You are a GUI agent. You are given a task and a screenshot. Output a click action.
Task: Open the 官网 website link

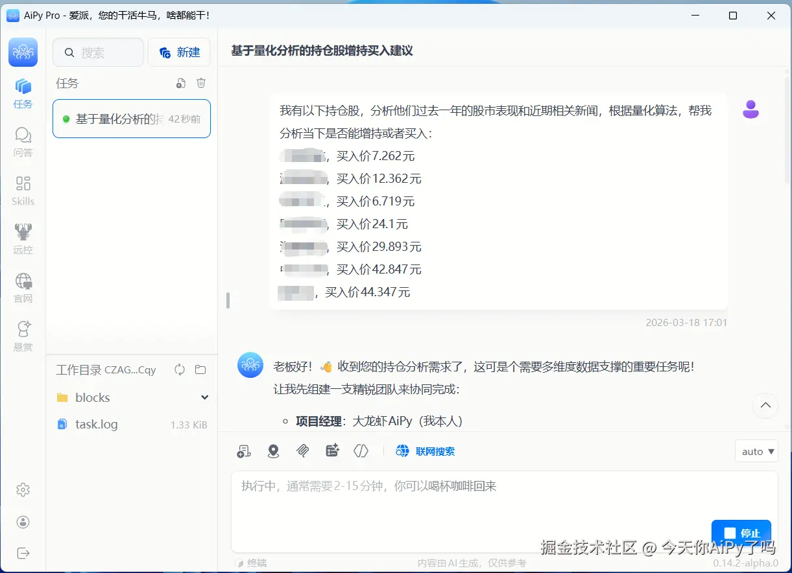point(23,288)
